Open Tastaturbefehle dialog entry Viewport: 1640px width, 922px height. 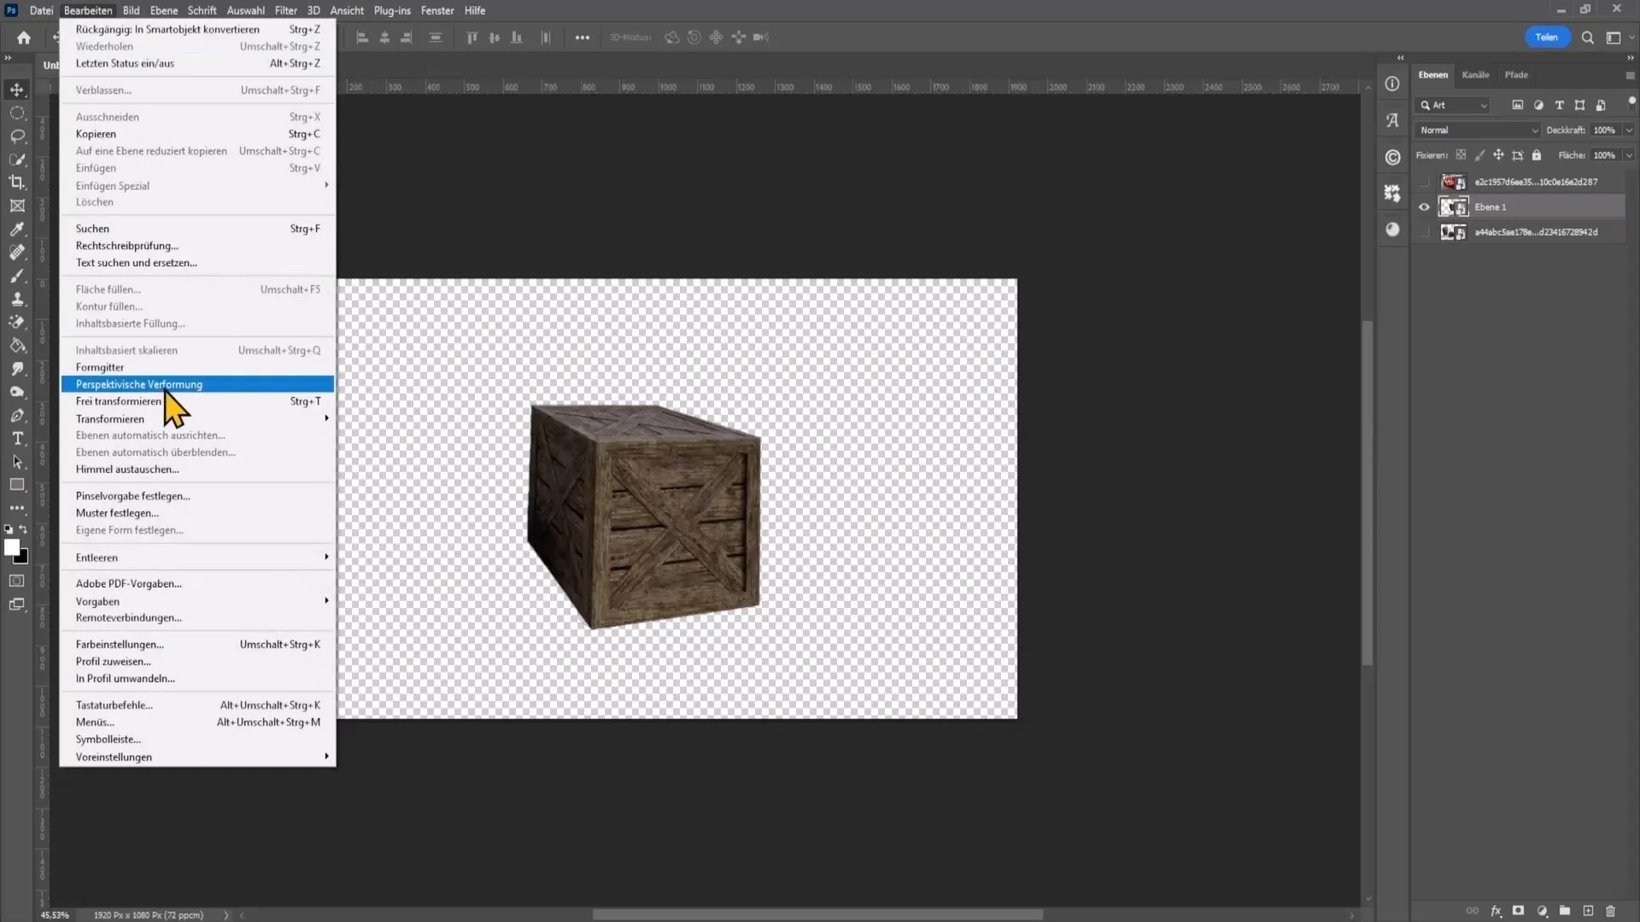(x=197, y=705)
